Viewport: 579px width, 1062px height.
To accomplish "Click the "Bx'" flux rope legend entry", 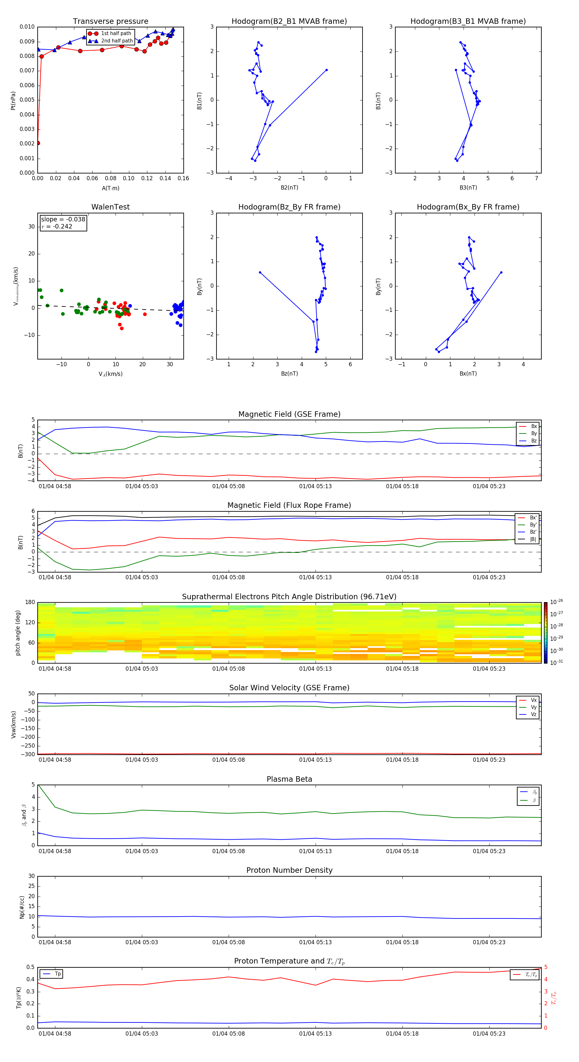I will [x=528, y=518].
